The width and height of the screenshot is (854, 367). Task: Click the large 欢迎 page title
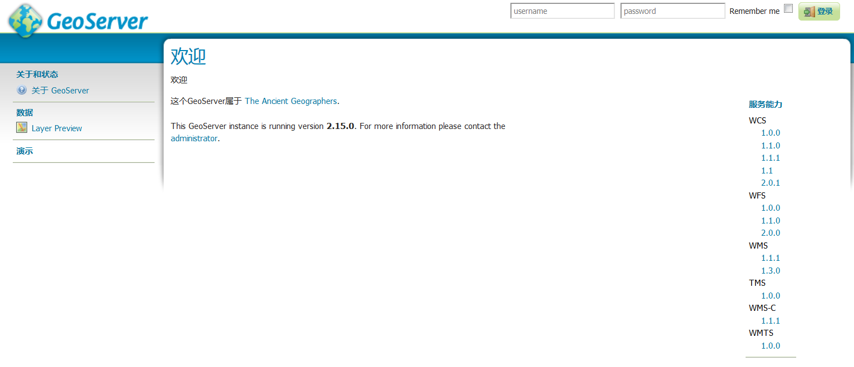pyautogui.click(x=188, y=57)
